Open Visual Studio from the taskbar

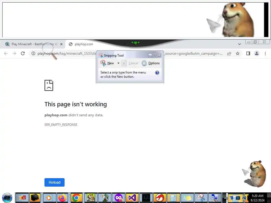[132, 198]
